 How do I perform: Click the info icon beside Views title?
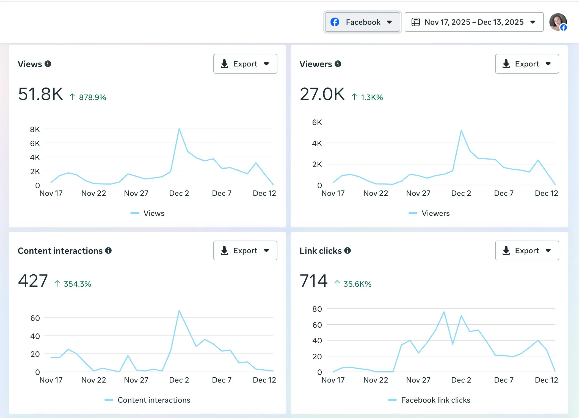click(48, 64)
